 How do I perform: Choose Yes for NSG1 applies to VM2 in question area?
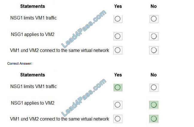(118, 36)
